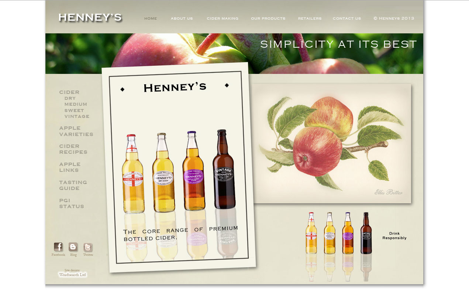Click the Simplicity At Its Best banner text
469x299 pixels.
(x=338, y=44)
